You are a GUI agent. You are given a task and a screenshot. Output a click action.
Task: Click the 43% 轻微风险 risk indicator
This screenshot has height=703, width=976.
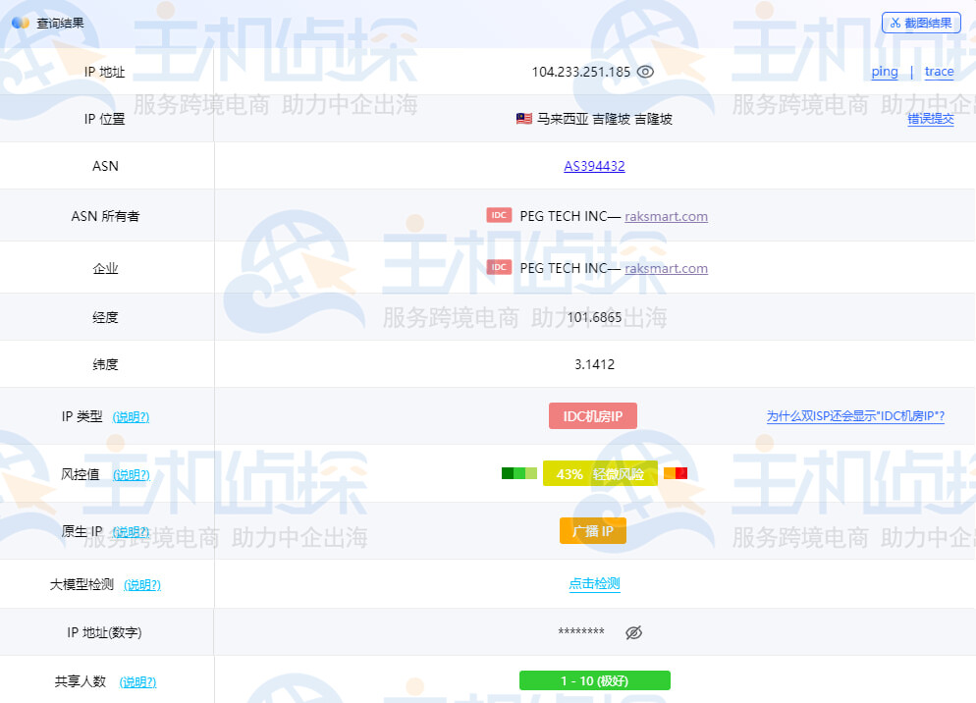click(x=600, y=473)
